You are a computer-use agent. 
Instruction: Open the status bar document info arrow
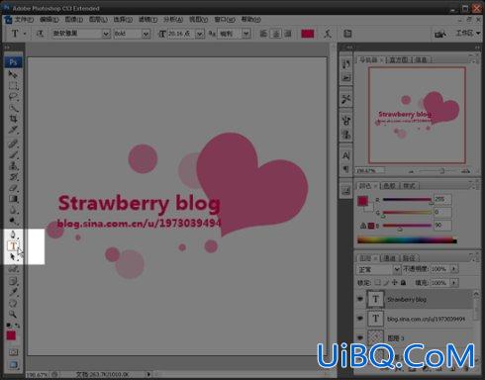(148, 374)
